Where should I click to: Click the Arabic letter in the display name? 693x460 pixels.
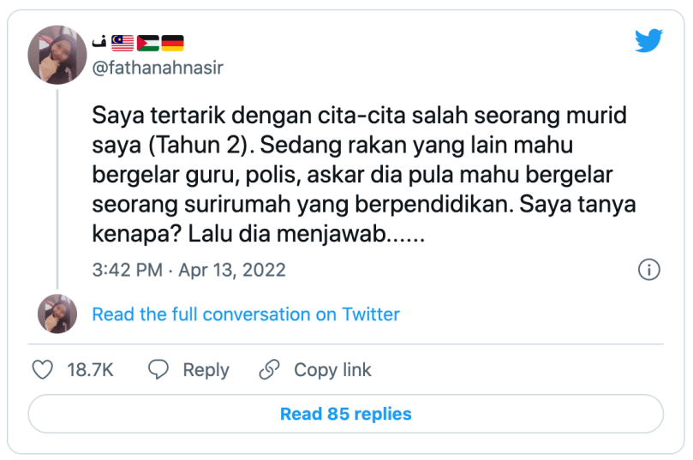pyautogui.click(x=99, y=43)
